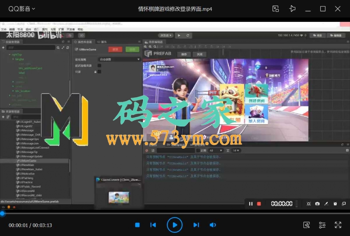
Task: Open the player's image search/capture tool icon
Action: [x=307, y=225]
